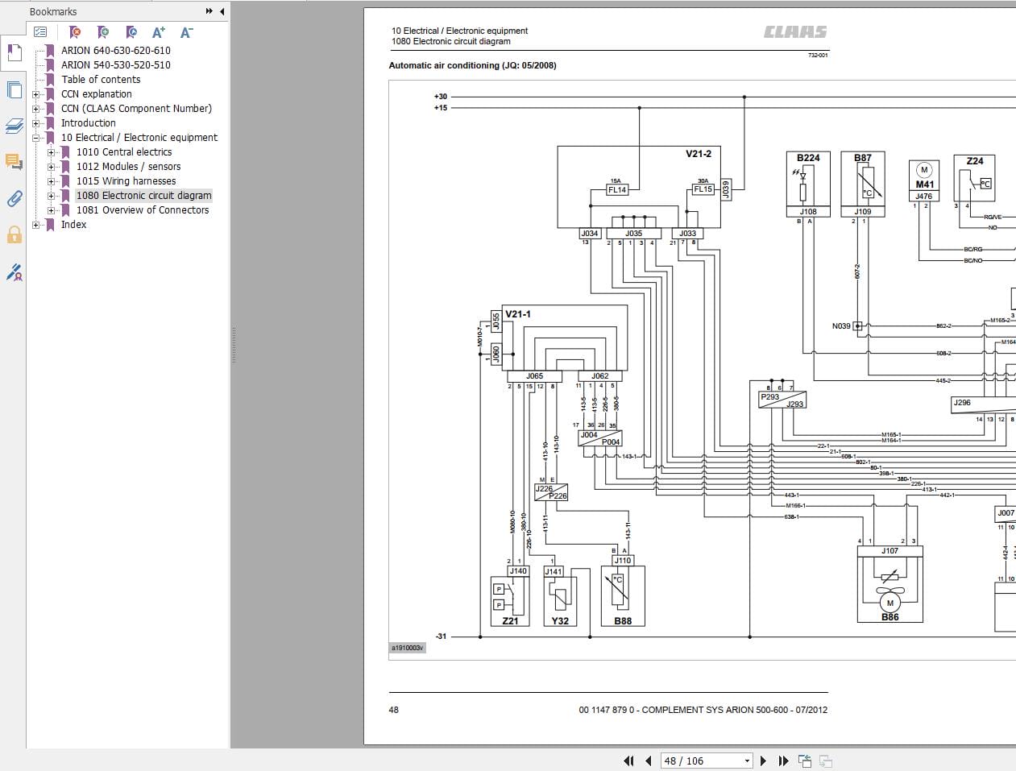Image resolution: width=1016 pixels, height=771 pixels.
Task: Go to the previous page
Action: click(x=649, y=761)
